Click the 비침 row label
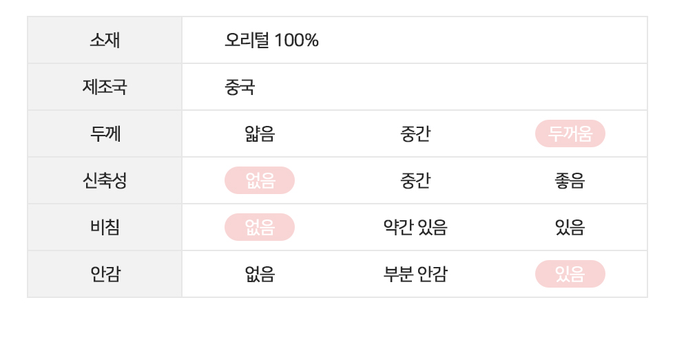This screenshot has width=675, height=353. 105,228
